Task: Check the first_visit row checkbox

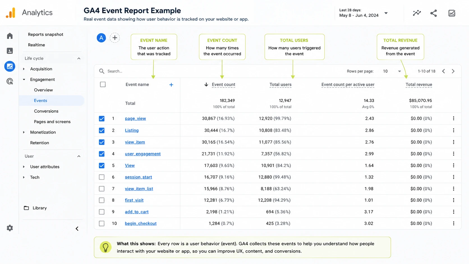Action: [102, 200]
